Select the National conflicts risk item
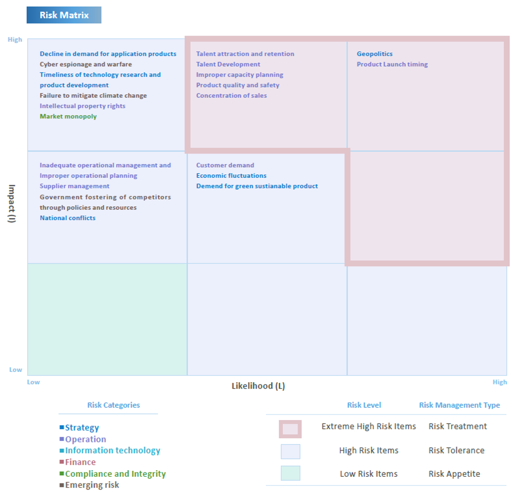Image resolution: width=524 pixels, height=493 pixels. pos(67,218)
